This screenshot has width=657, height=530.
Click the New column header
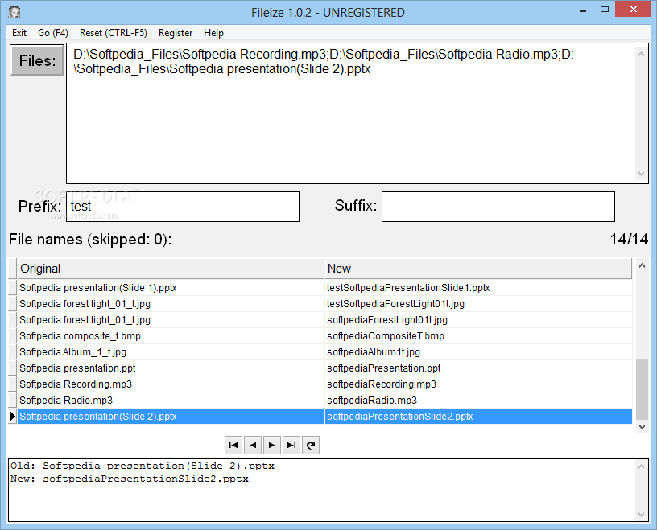tap(478, 269)
